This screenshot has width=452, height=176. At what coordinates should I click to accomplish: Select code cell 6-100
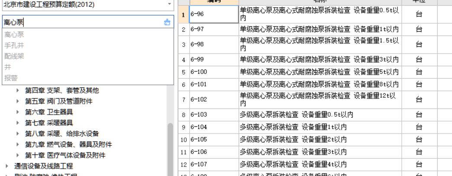(x=214, y=72)
